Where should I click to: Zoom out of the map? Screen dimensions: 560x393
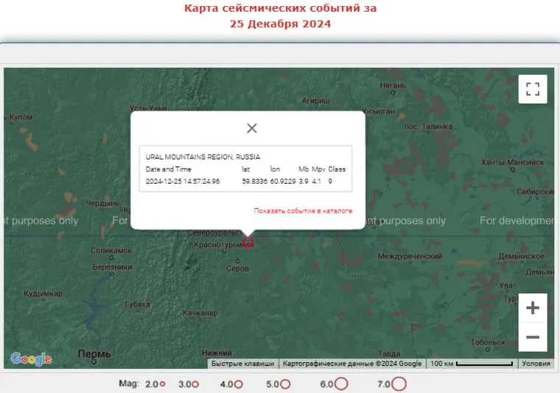click(x=533, y=338)
